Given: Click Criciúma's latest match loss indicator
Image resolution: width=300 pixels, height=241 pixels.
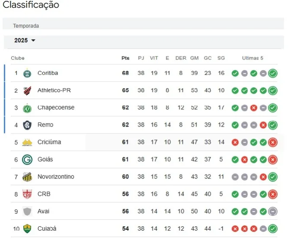Looking at the screenshot, I should [272, 142].
